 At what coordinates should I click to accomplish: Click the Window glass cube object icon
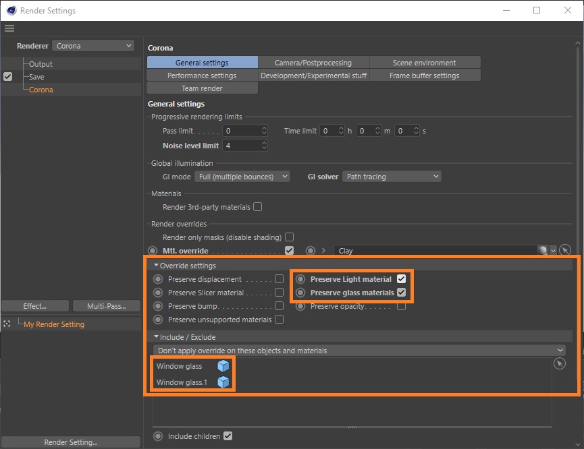223,366
